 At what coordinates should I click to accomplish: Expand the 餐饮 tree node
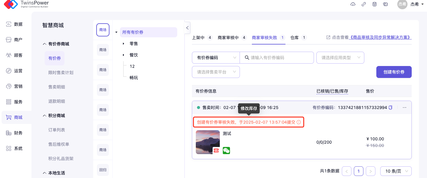(123, 55)
